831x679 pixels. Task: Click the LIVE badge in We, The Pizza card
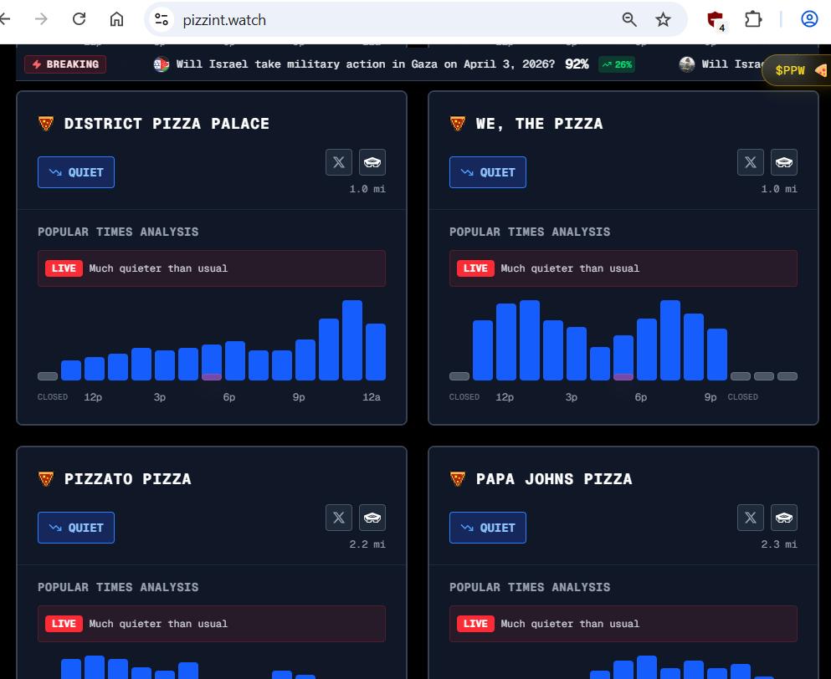475,268
